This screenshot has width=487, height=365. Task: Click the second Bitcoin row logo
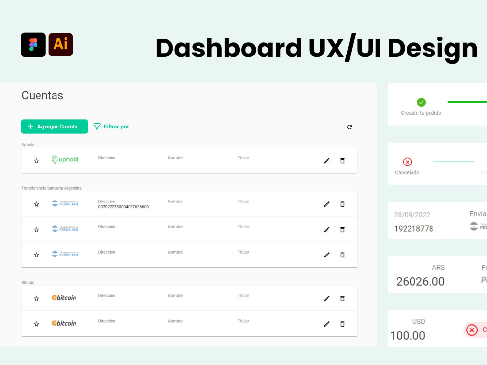[64, 324]
